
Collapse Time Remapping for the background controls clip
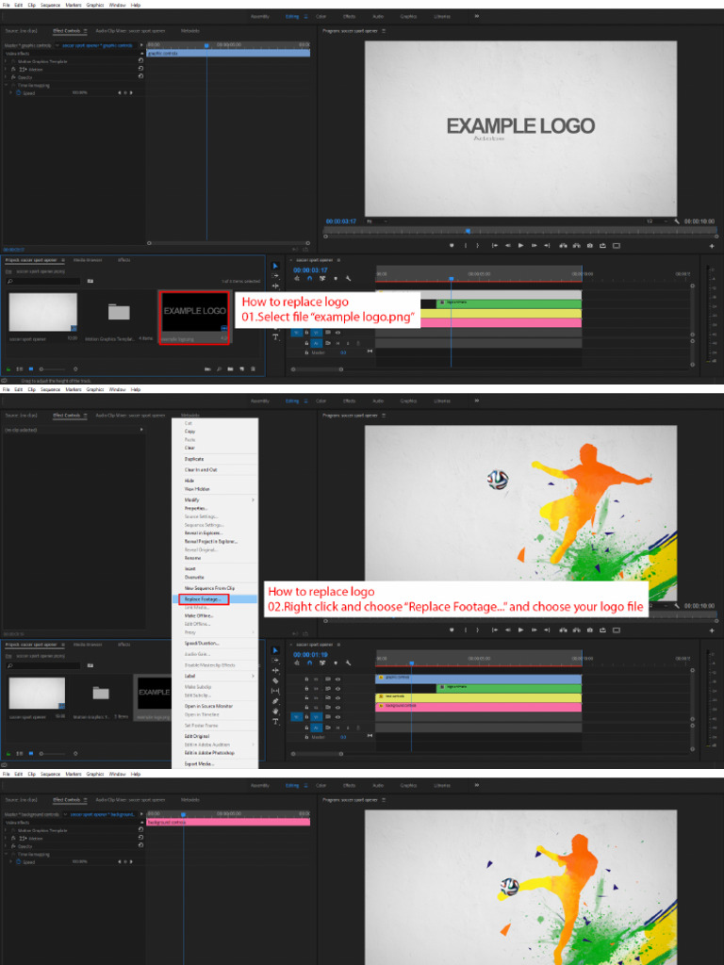pyautogui.click(x=6, y=854)
